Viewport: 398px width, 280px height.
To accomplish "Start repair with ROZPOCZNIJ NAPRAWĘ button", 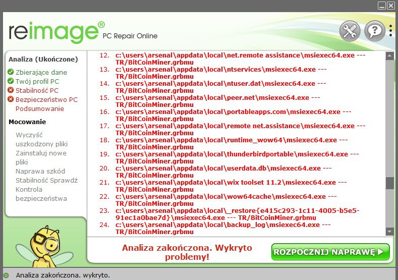I will coord(330,252).
